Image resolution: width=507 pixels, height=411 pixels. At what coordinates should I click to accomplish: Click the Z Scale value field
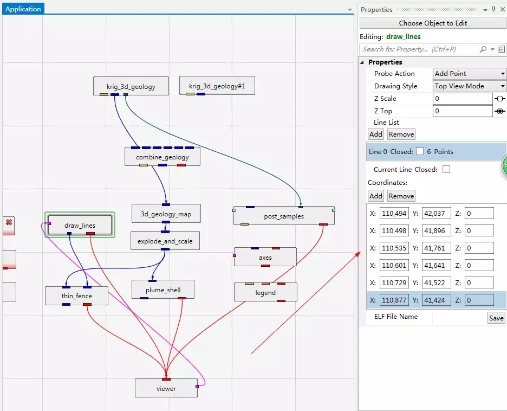click(463, 99)
